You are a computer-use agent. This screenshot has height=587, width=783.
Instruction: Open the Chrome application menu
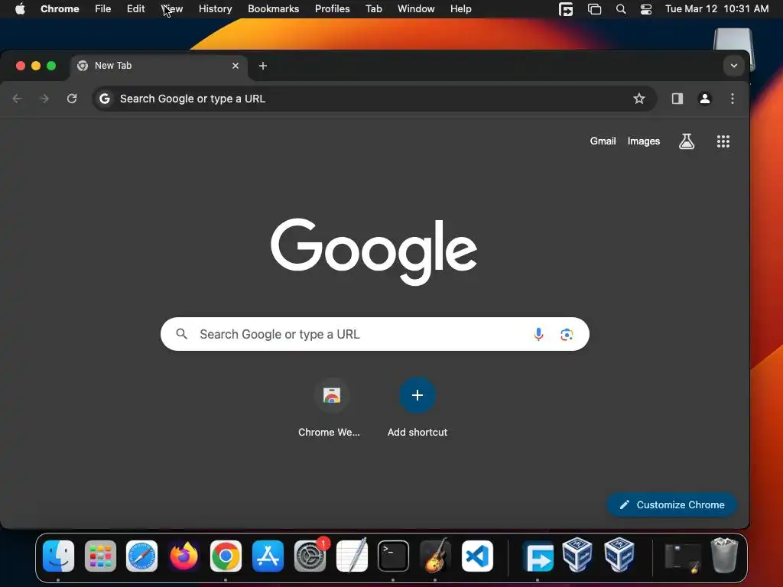(x=60, y=9)
